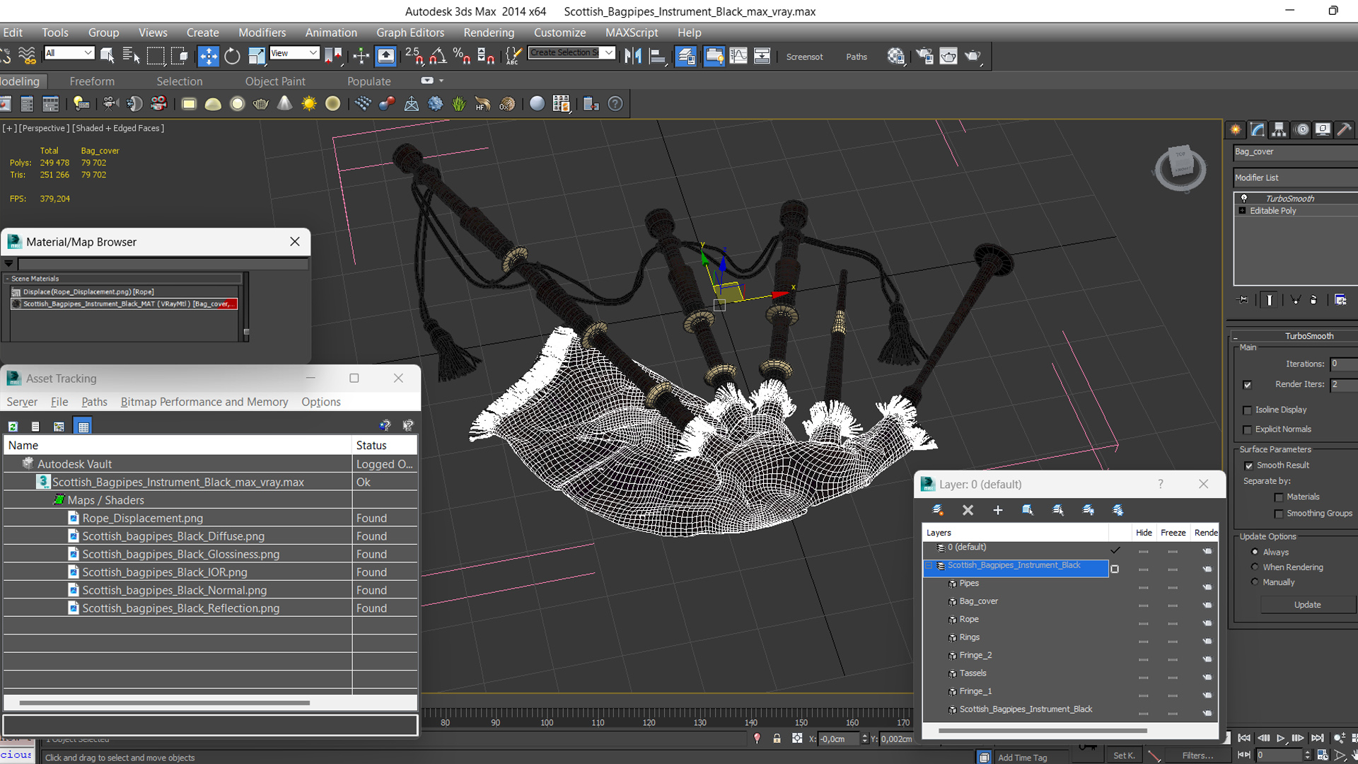Select the When Rendering update option
The image size is (1358, 764).
click(x=1255, y=567)
